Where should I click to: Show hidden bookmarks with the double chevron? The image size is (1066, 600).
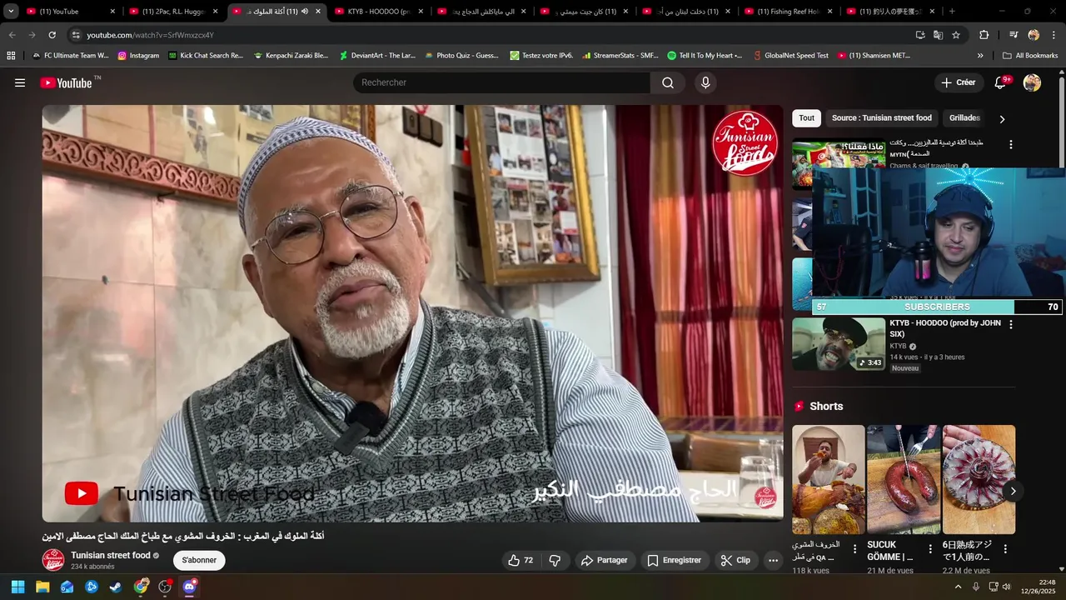[x=980, y=56]
